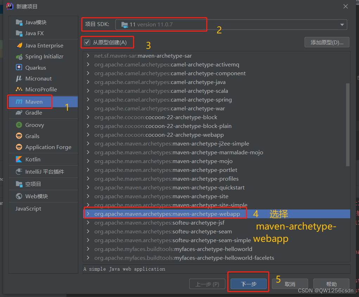Click the 添加原型(D)... button
Viewport: 359px width, 297px height.
pos(327,42)
